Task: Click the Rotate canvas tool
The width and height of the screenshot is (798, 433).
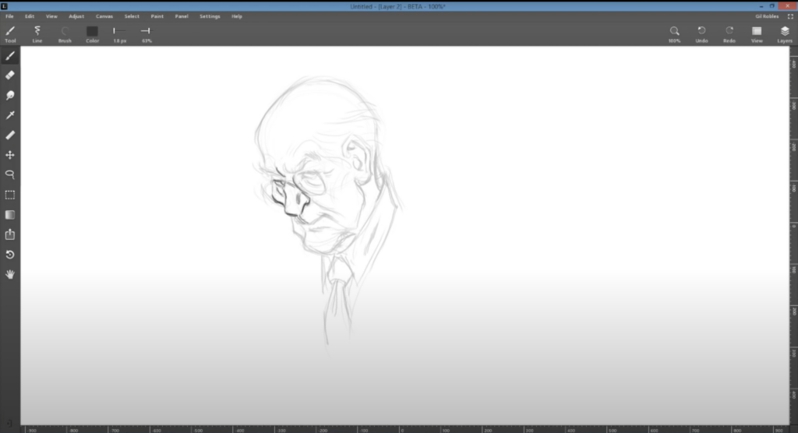Action: [9, 255]
